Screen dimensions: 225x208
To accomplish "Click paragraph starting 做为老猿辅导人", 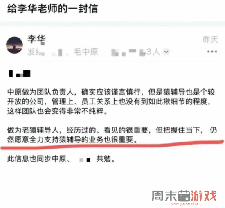I will pos(112,135).
